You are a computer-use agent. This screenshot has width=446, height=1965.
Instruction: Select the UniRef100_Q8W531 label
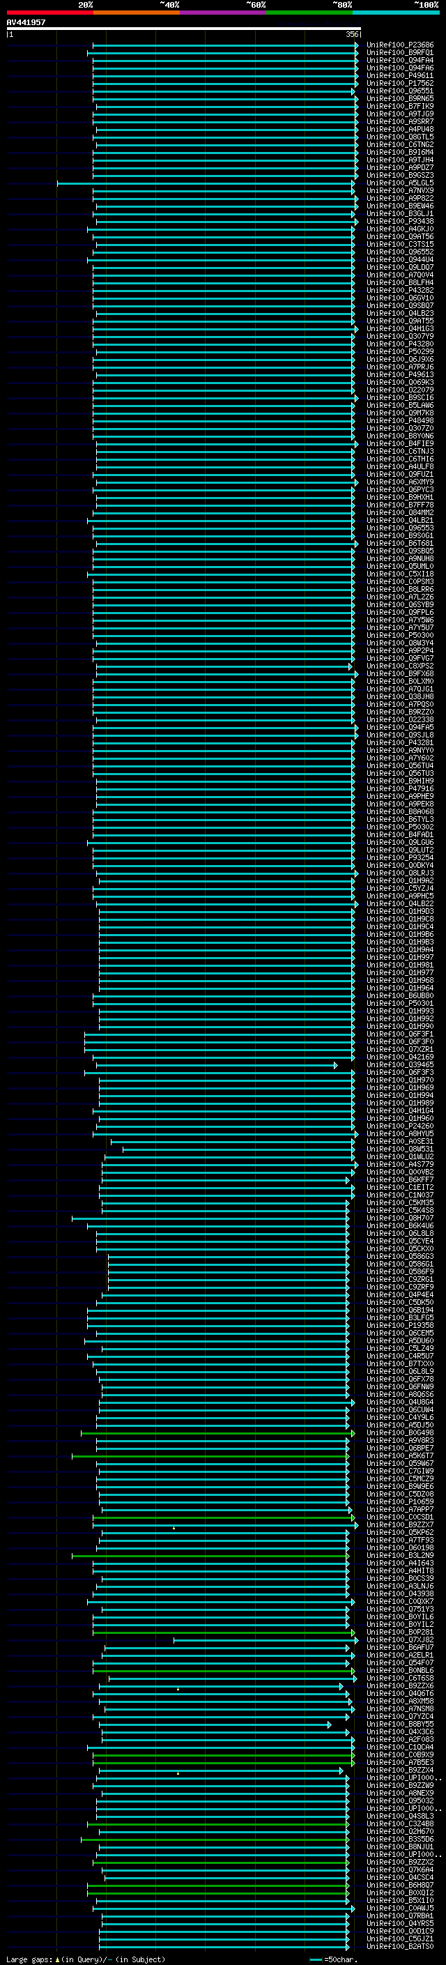[400, 1149]
